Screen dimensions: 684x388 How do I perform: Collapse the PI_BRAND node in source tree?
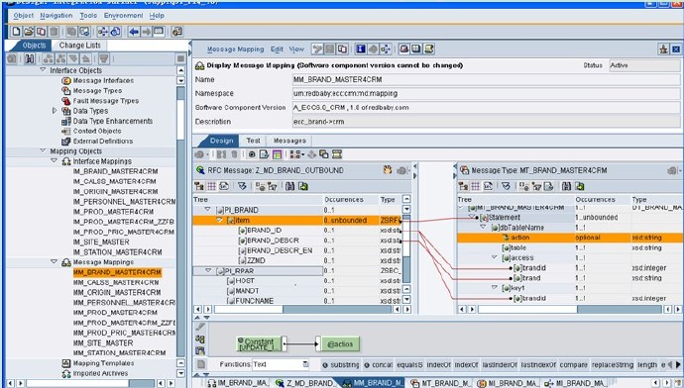(208, 210)
